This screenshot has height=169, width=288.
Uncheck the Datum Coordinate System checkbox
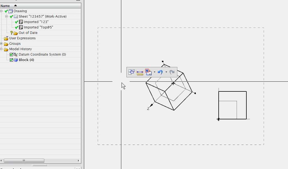[11, 55]
